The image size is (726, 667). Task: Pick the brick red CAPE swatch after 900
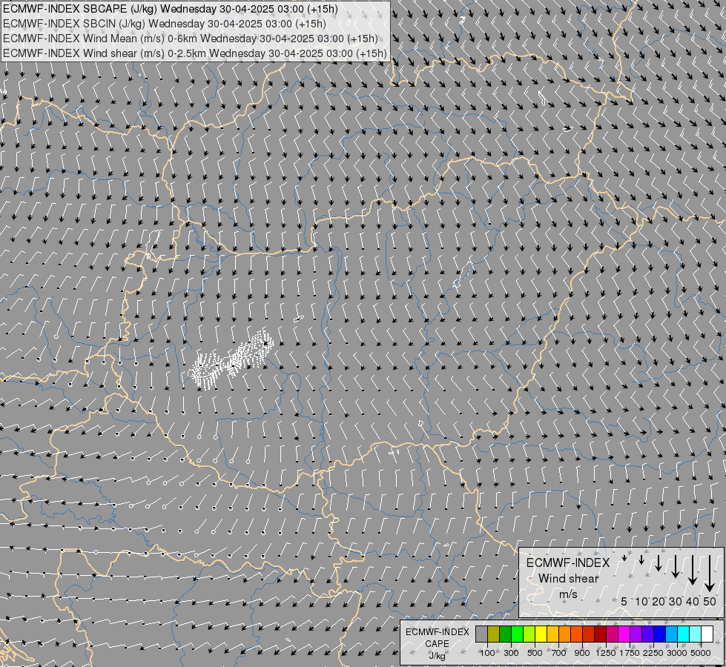(x=589, y=634)
